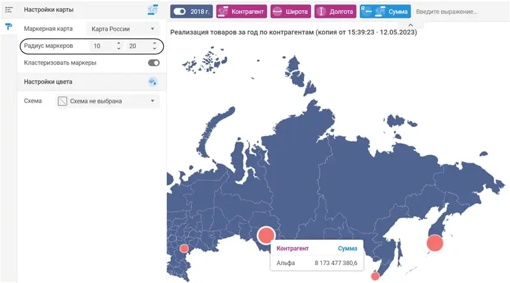Click the longitude icon on Долгота chip
Screen dimensions: 510x283
(x=321, y=11)
